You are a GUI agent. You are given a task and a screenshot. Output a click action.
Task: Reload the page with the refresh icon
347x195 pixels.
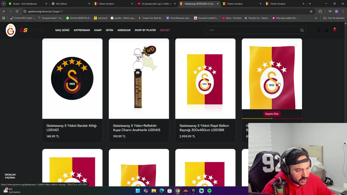(x=17, y=11)
